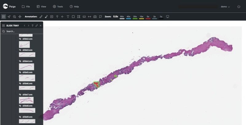Open the demo user dropdown

(225, 6)
